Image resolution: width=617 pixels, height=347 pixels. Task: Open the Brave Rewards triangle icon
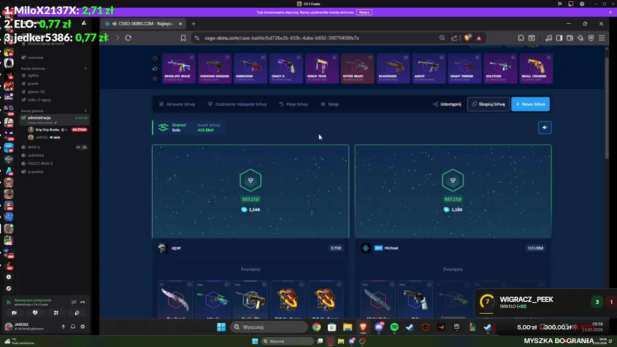point(479,38)
